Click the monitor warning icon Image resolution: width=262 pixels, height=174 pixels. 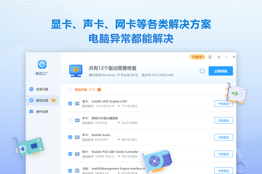click(x=76, y=71)
